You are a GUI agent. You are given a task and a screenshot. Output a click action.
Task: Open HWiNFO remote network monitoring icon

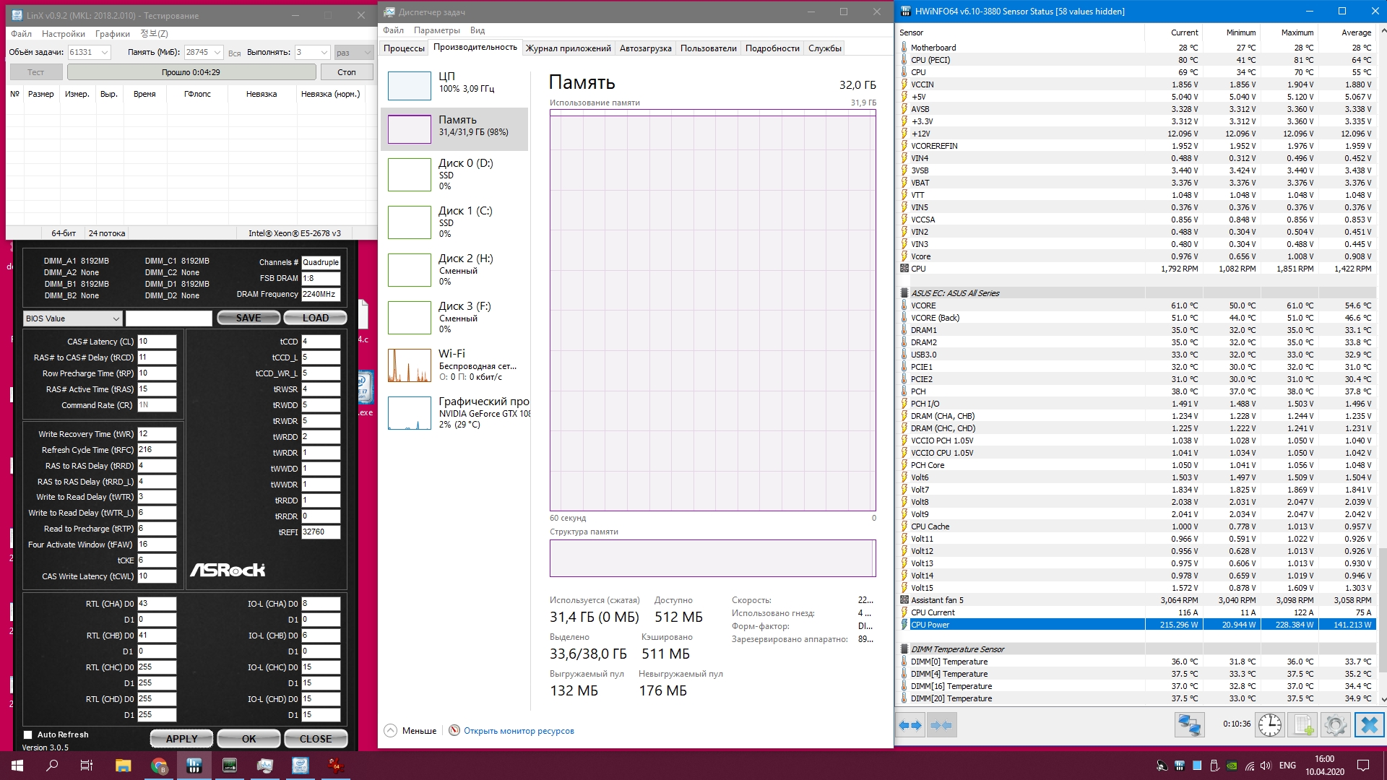(x=1189, y=725)
